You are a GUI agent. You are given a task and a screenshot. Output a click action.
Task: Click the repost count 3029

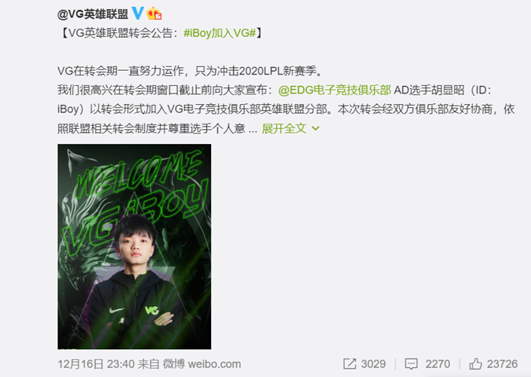[373, 363]
